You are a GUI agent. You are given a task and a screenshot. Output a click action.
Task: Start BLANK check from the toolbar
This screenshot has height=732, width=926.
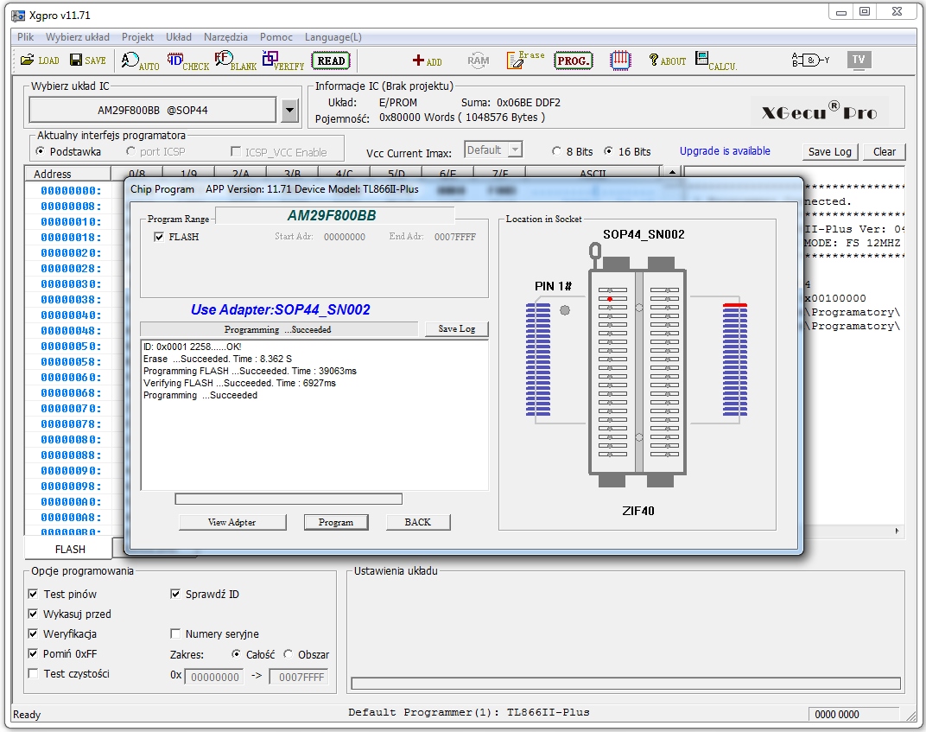(235, 60)
